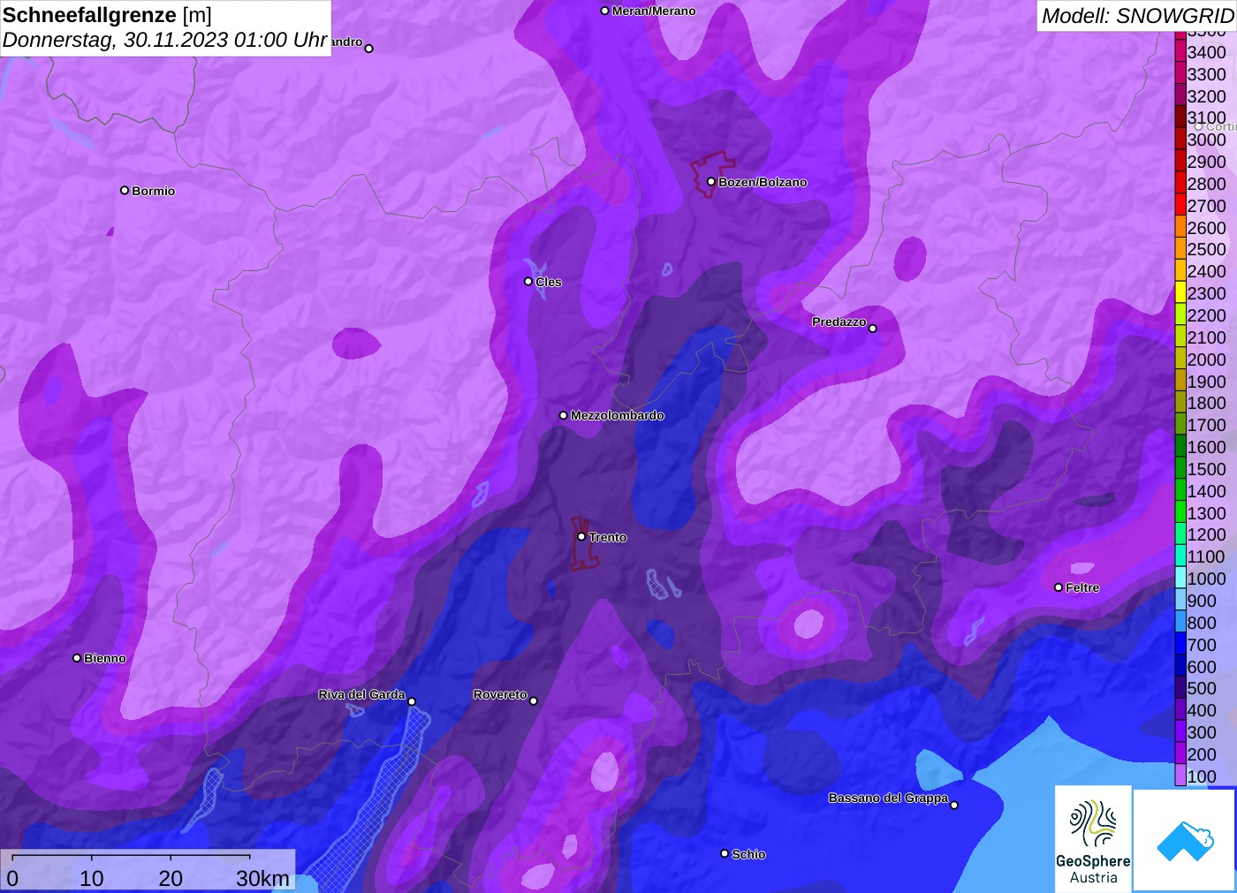Screen dimensions: 1237x893
Task: Click the 3400 legend value
Action: [x=1206, y=52]
